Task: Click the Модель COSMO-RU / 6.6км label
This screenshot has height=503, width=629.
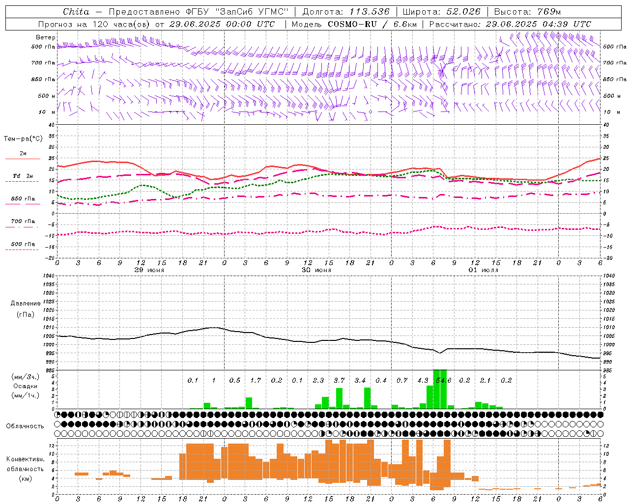Action: [x=355, y=24]
